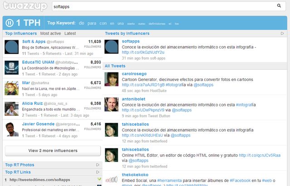Click the #Facebook hashtag
The image size is (290, 186).
[240, 181]
